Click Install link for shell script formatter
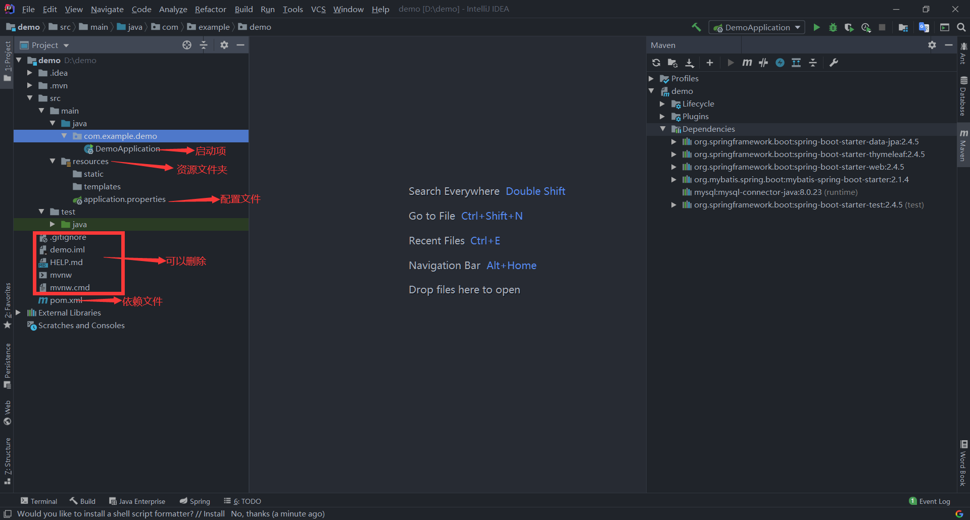Viewport: 970px width, 520px height. click(214, 513)
